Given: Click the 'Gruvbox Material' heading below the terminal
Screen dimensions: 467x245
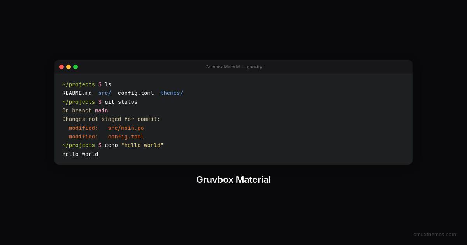Looking at the screenshot, I should (233, 180).
